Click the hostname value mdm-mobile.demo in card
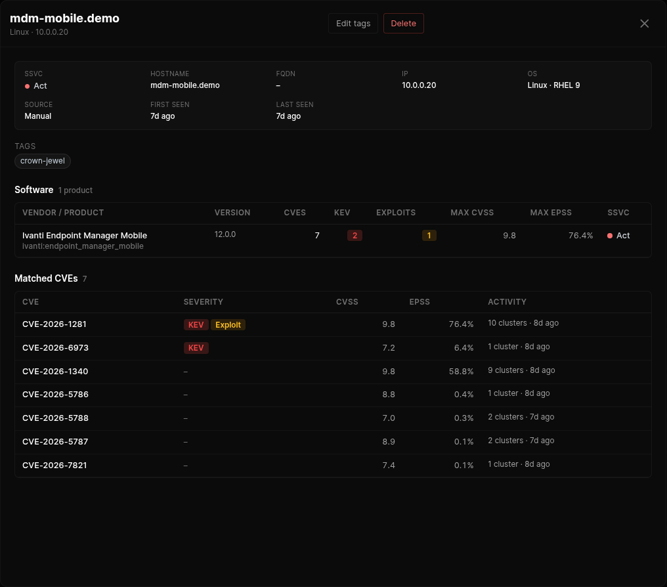 click(x=185, y=85)
